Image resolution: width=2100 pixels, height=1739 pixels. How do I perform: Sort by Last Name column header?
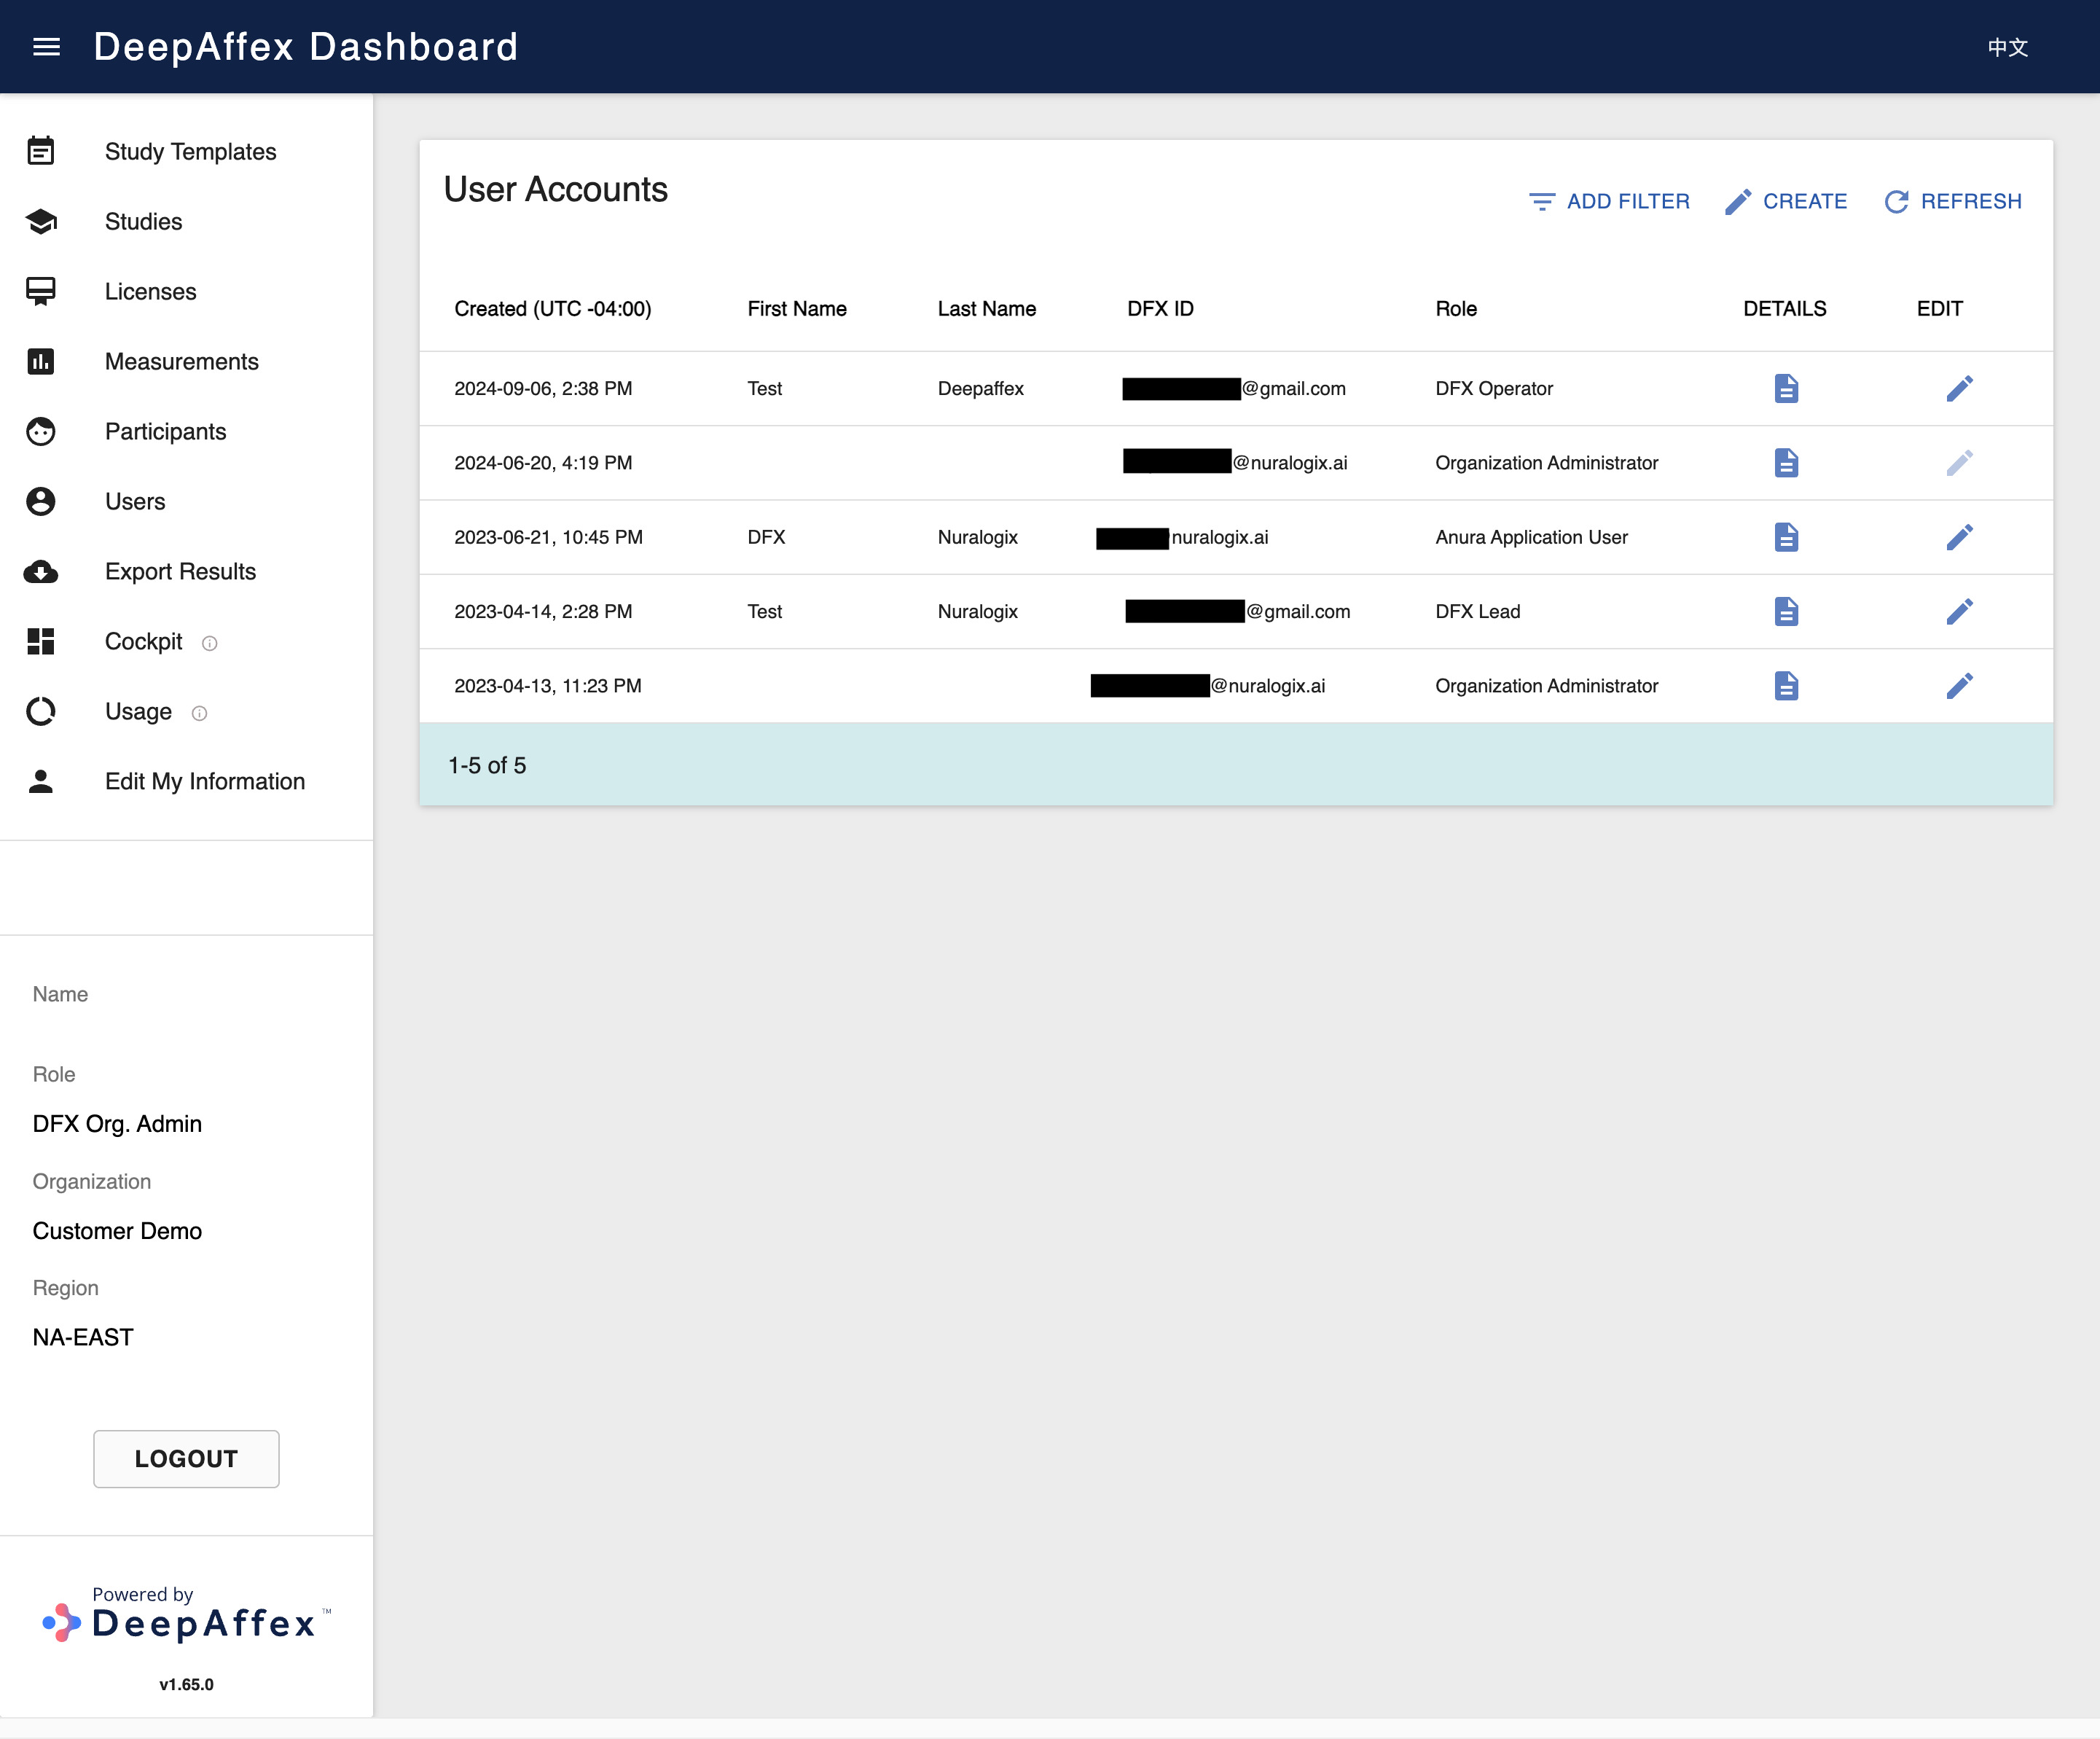tap(986, 309)
